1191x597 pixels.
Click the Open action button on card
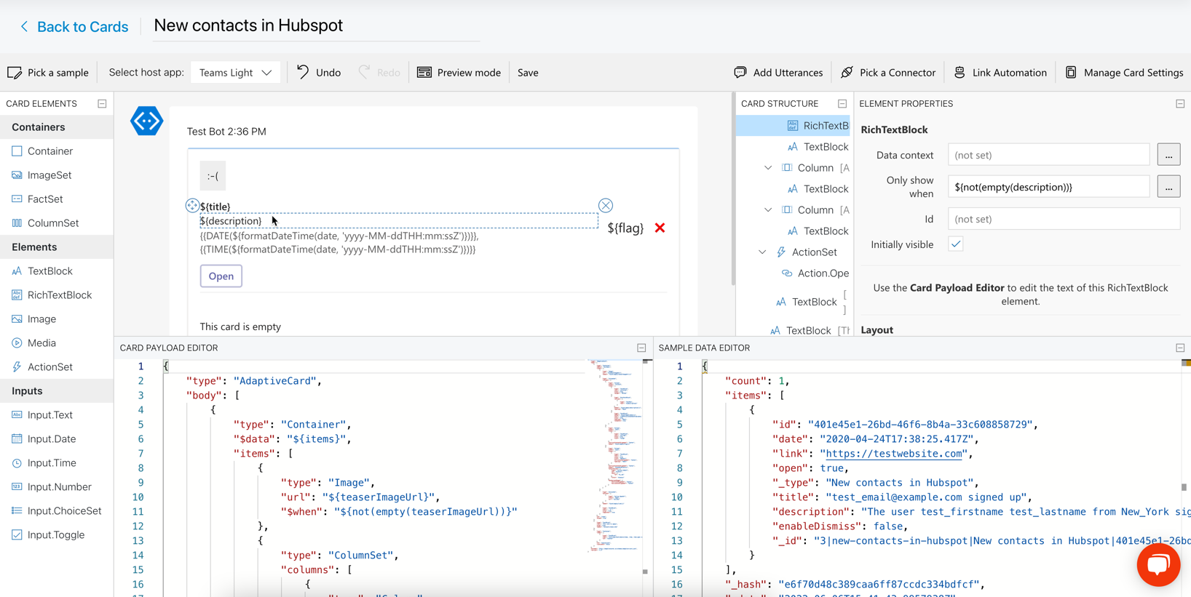coord(221,276)
